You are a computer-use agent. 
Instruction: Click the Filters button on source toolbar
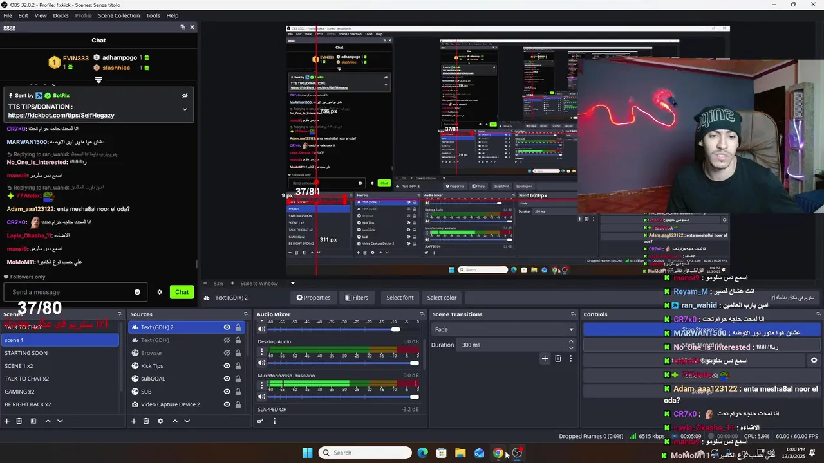coord(357,298)
